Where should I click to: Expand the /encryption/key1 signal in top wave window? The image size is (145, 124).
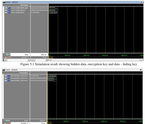[6, 10]
